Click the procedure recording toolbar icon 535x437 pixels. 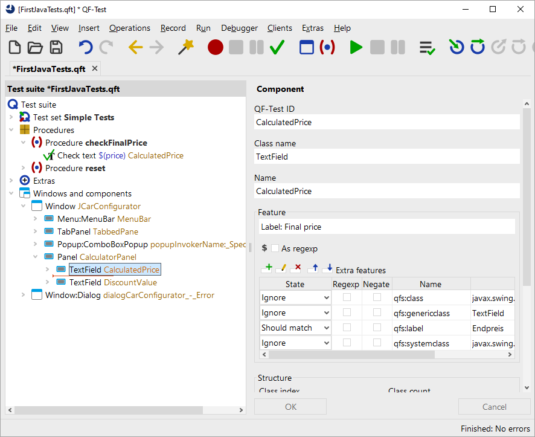coord(327,47)
